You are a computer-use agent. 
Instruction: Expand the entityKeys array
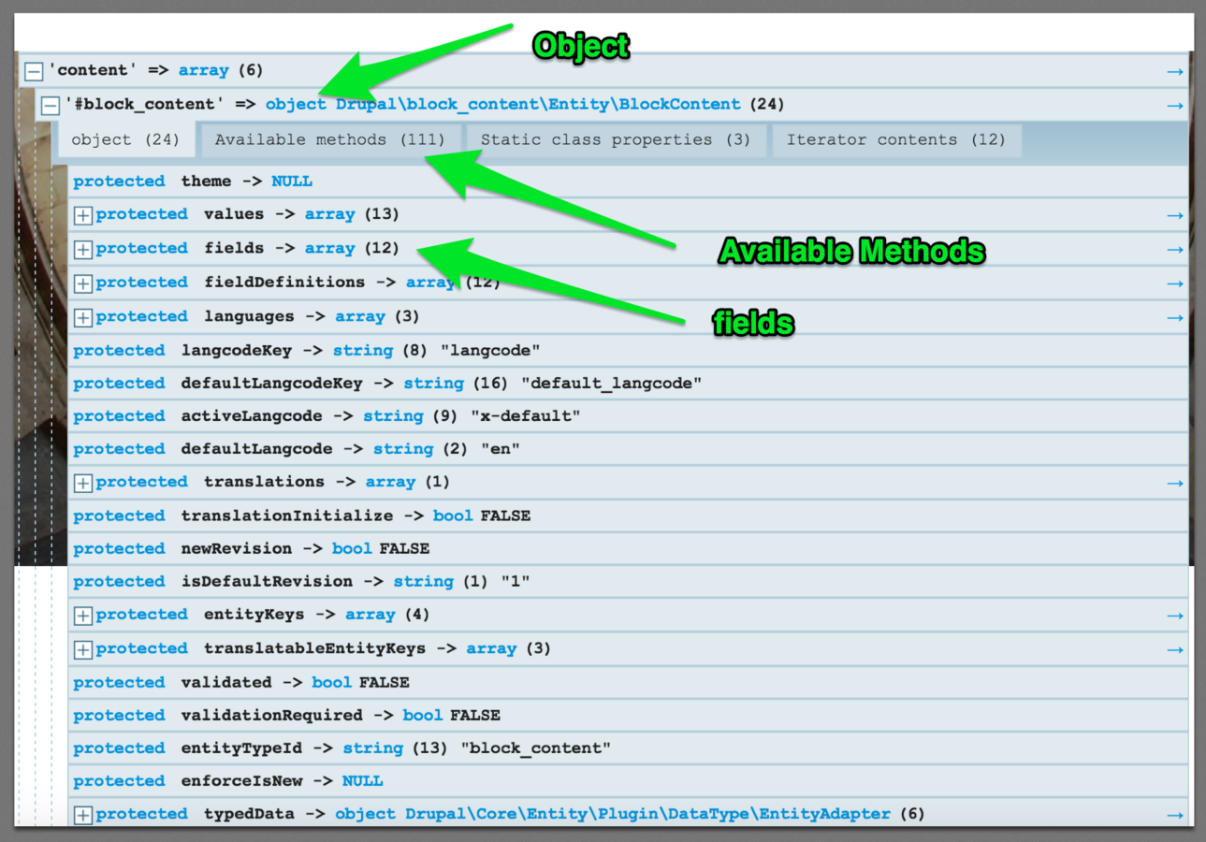83,616
